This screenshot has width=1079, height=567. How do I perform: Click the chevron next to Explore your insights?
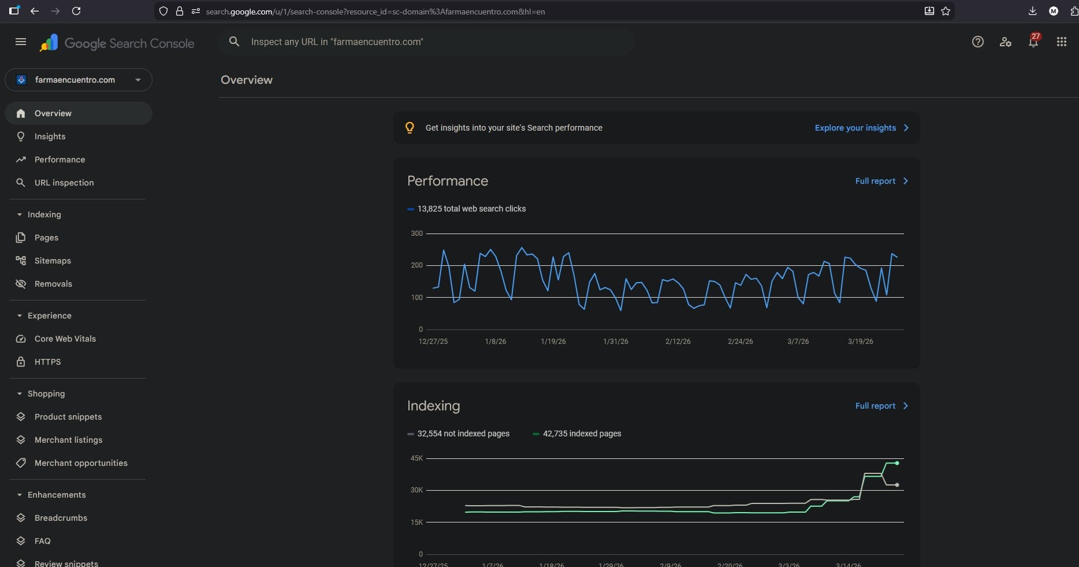click(906, 128)
